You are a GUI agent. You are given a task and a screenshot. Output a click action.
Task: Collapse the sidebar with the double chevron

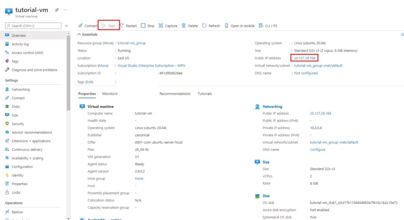[x=66, y=26]
